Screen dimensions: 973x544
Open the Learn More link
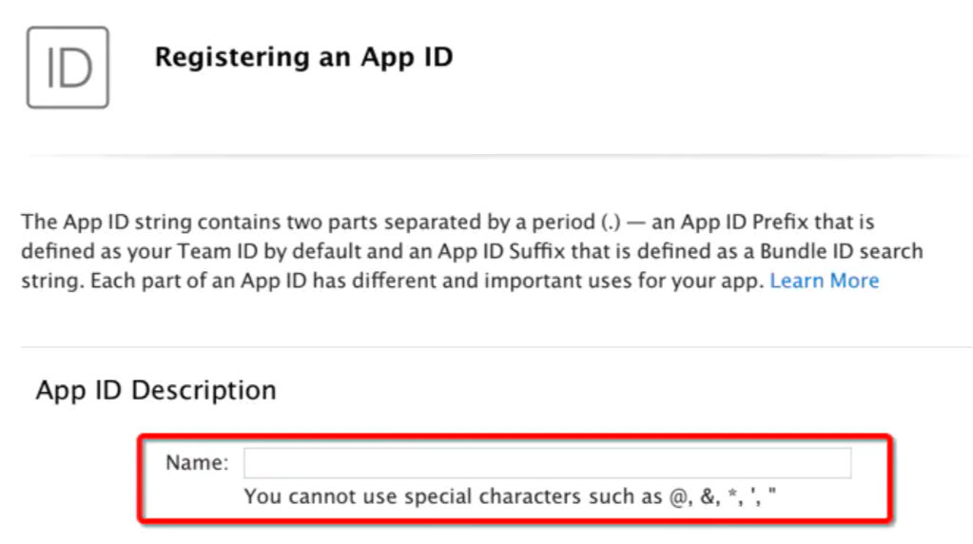[x=824, y=281]
